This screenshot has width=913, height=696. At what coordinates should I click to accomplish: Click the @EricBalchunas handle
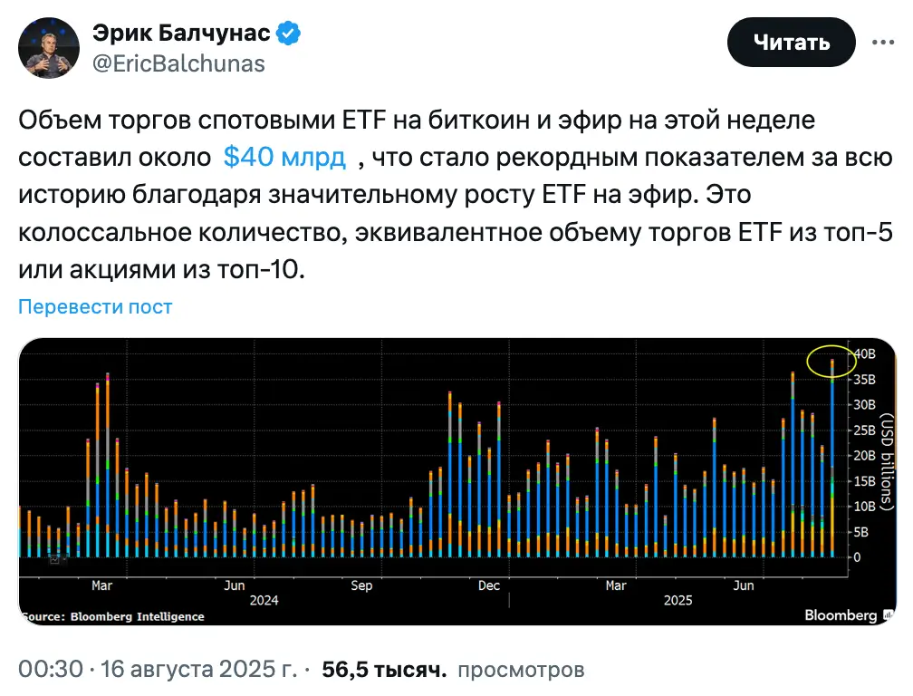click(178, 63)
